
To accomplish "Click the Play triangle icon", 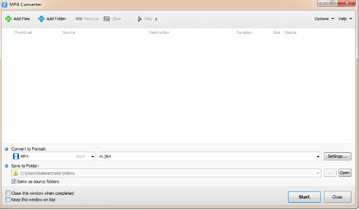I will tap(140, 19).
